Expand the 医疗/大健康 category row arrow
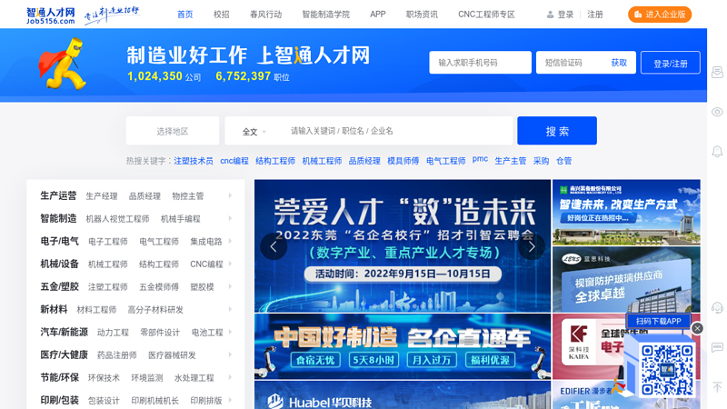The height and width of the screenshot is (409, 727). pyautogui.click(x=230, y=354)
